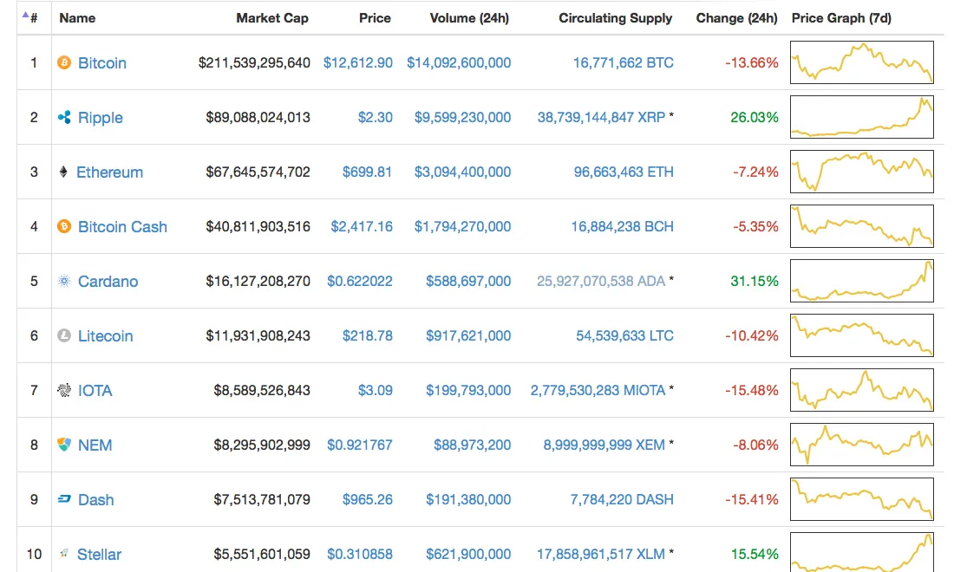View Litecoin 7-day price graph
The width and height of the screenshot is (954, 572).
tap(861, 335)
